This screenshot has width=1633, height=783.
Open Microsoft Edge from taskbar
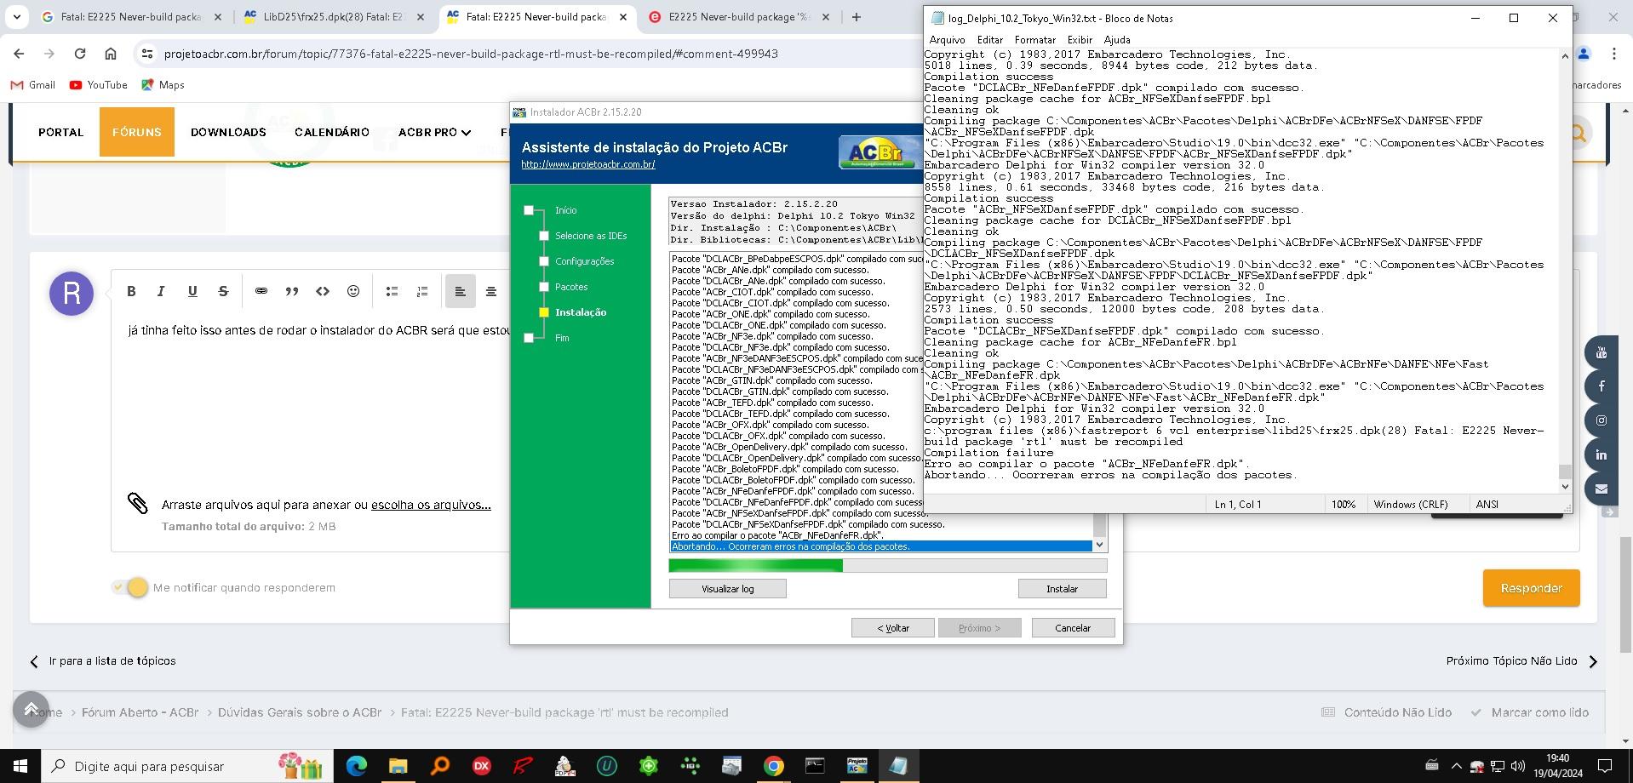357,766
